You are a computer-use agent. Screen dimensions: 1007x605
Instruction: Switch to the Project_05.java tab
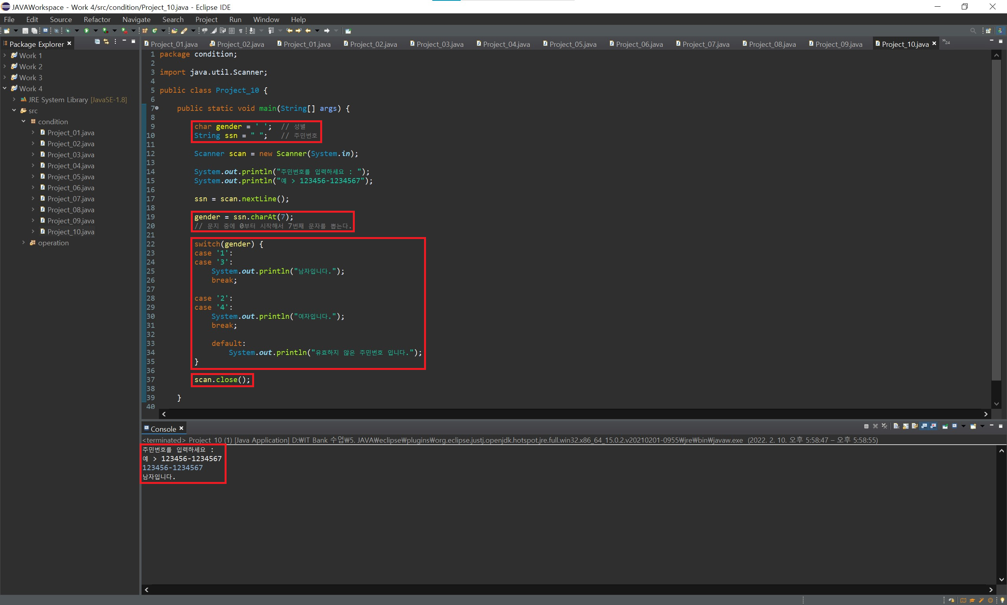(572, 44)
